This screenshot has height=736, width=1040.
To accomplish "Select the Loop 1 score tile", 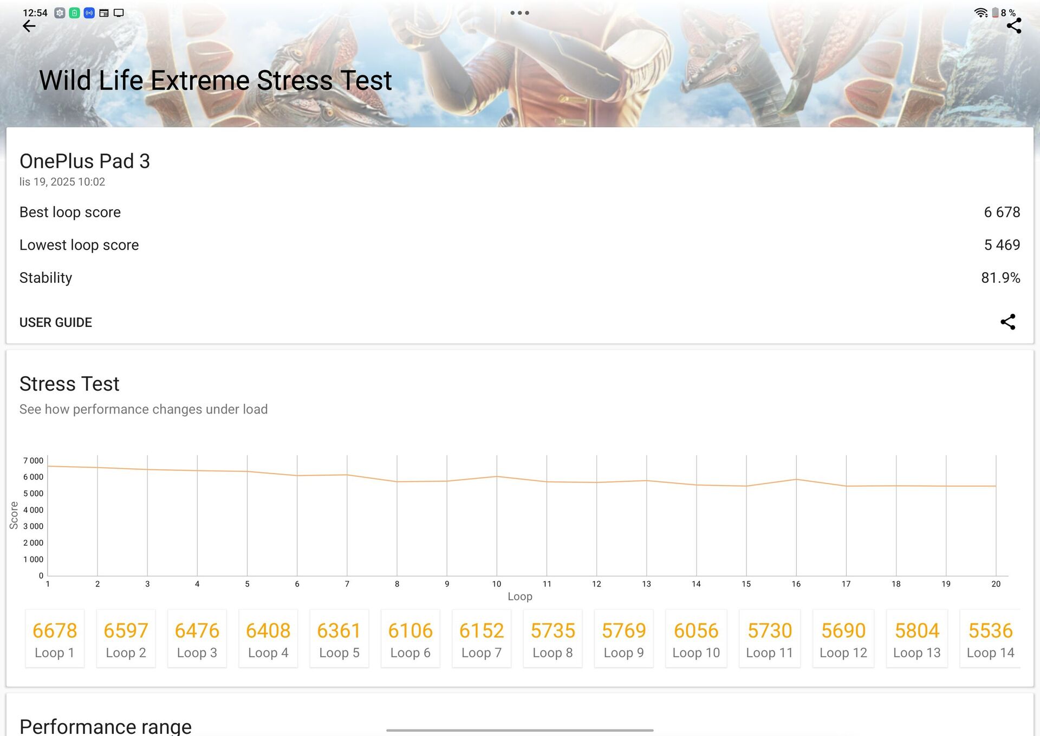I will coord(55,638).
